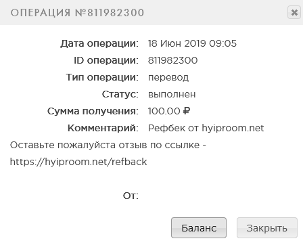
Task: Click the Закрыть button
Action: tap(267, 227)
